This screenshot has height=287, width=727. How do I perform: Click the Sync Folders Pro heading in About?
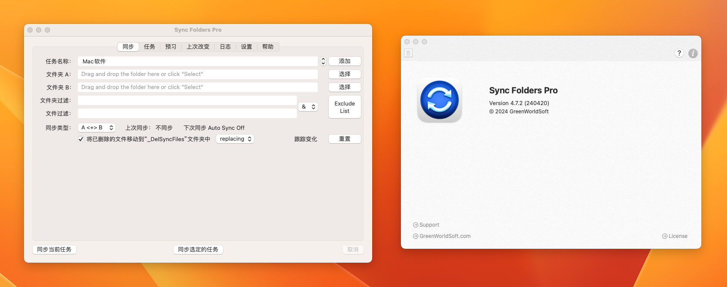pyautogui.click(x=524, y=90)
